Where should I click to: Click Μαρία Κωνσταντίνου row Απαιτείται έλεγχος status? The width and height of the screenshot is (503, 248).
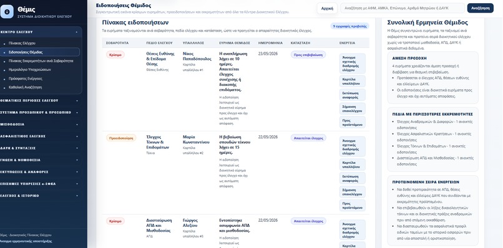(x=308, y=138)
